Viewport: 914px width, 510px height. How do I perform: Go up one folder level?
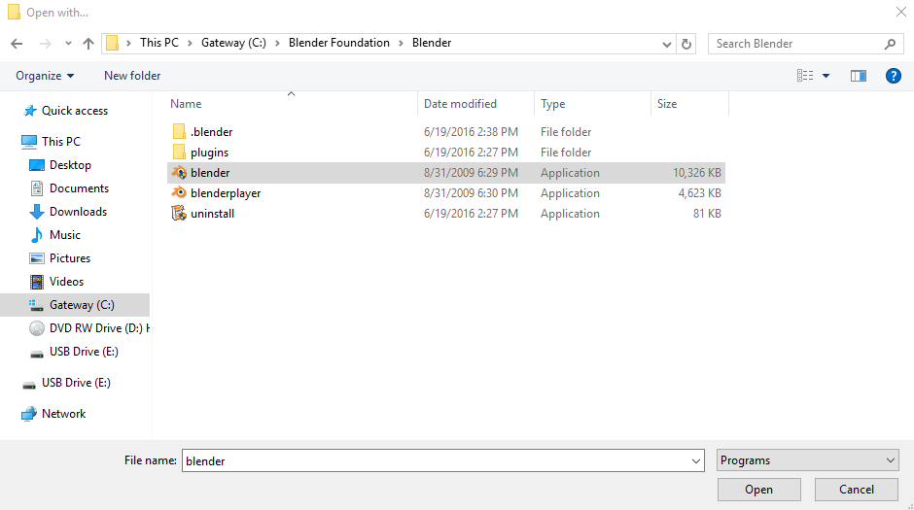click(88, 44)
